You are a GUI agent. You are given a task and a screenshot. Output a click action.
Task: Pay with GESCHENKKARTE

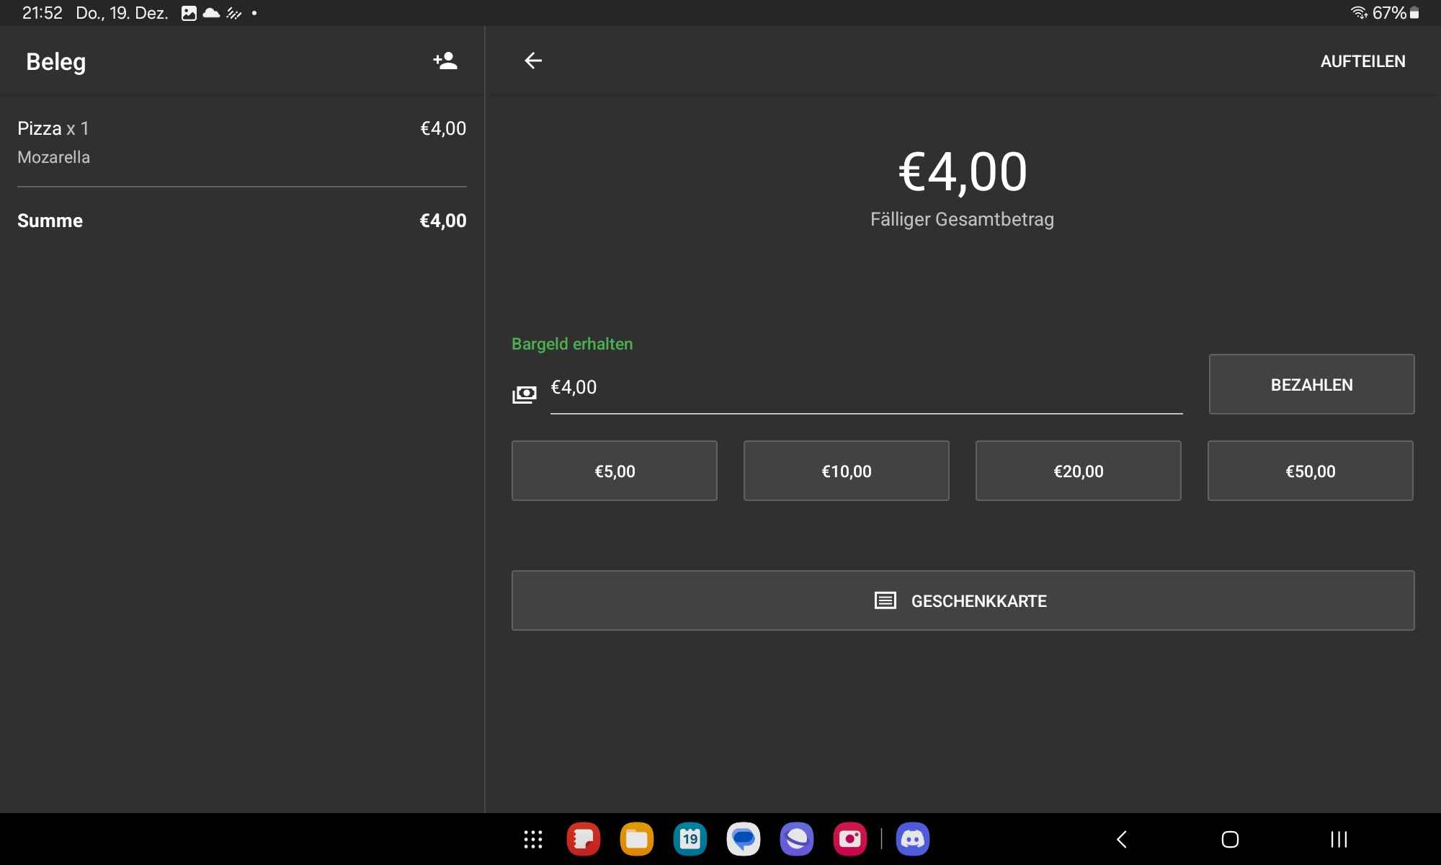pos(963,600)
